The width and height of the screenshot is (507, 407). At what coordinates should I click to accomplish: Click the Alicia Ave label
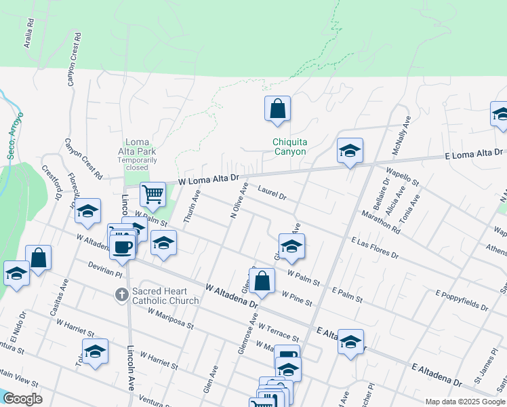[395, 201]
